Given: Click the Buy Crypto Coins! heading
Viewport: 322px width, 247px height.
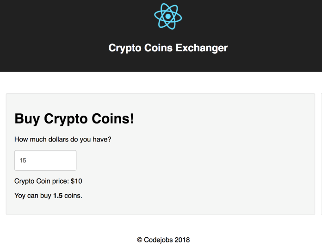Looking at the screenshot, I should pos(74,118).
